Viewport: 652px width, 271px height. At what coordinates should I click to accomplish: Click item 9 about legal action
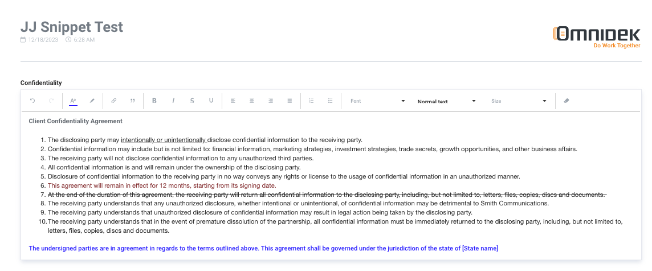(x=260, y=212)
